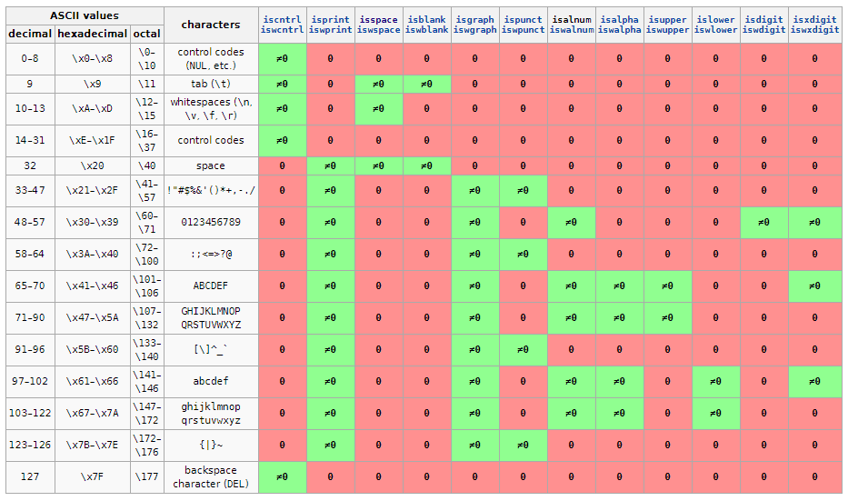Open the isupper function link
This screenshot has height=501, width=848.
pyautogui.click(x=667, y=19)
